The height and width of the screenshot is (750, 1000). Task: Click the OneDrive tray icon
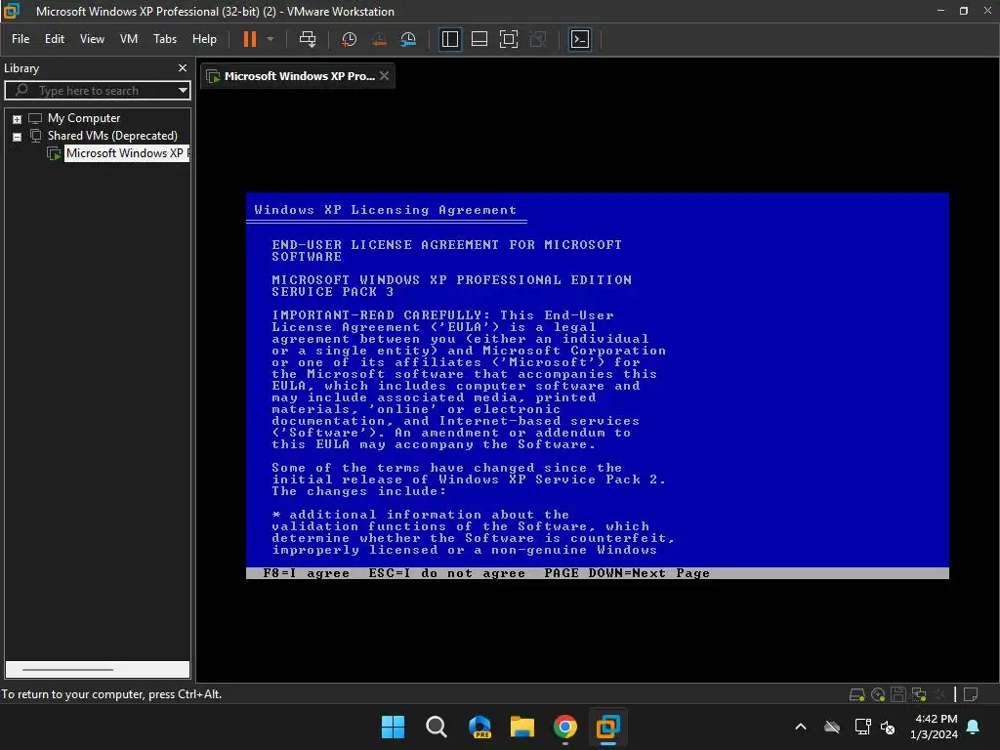tap(832, 727)
